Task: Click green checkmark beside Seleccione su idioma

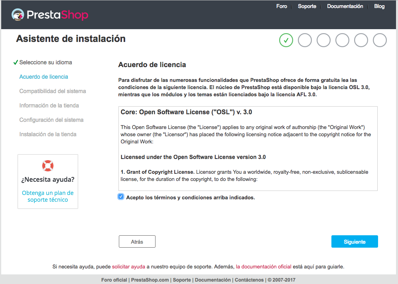Action: [x=16, y=62]
